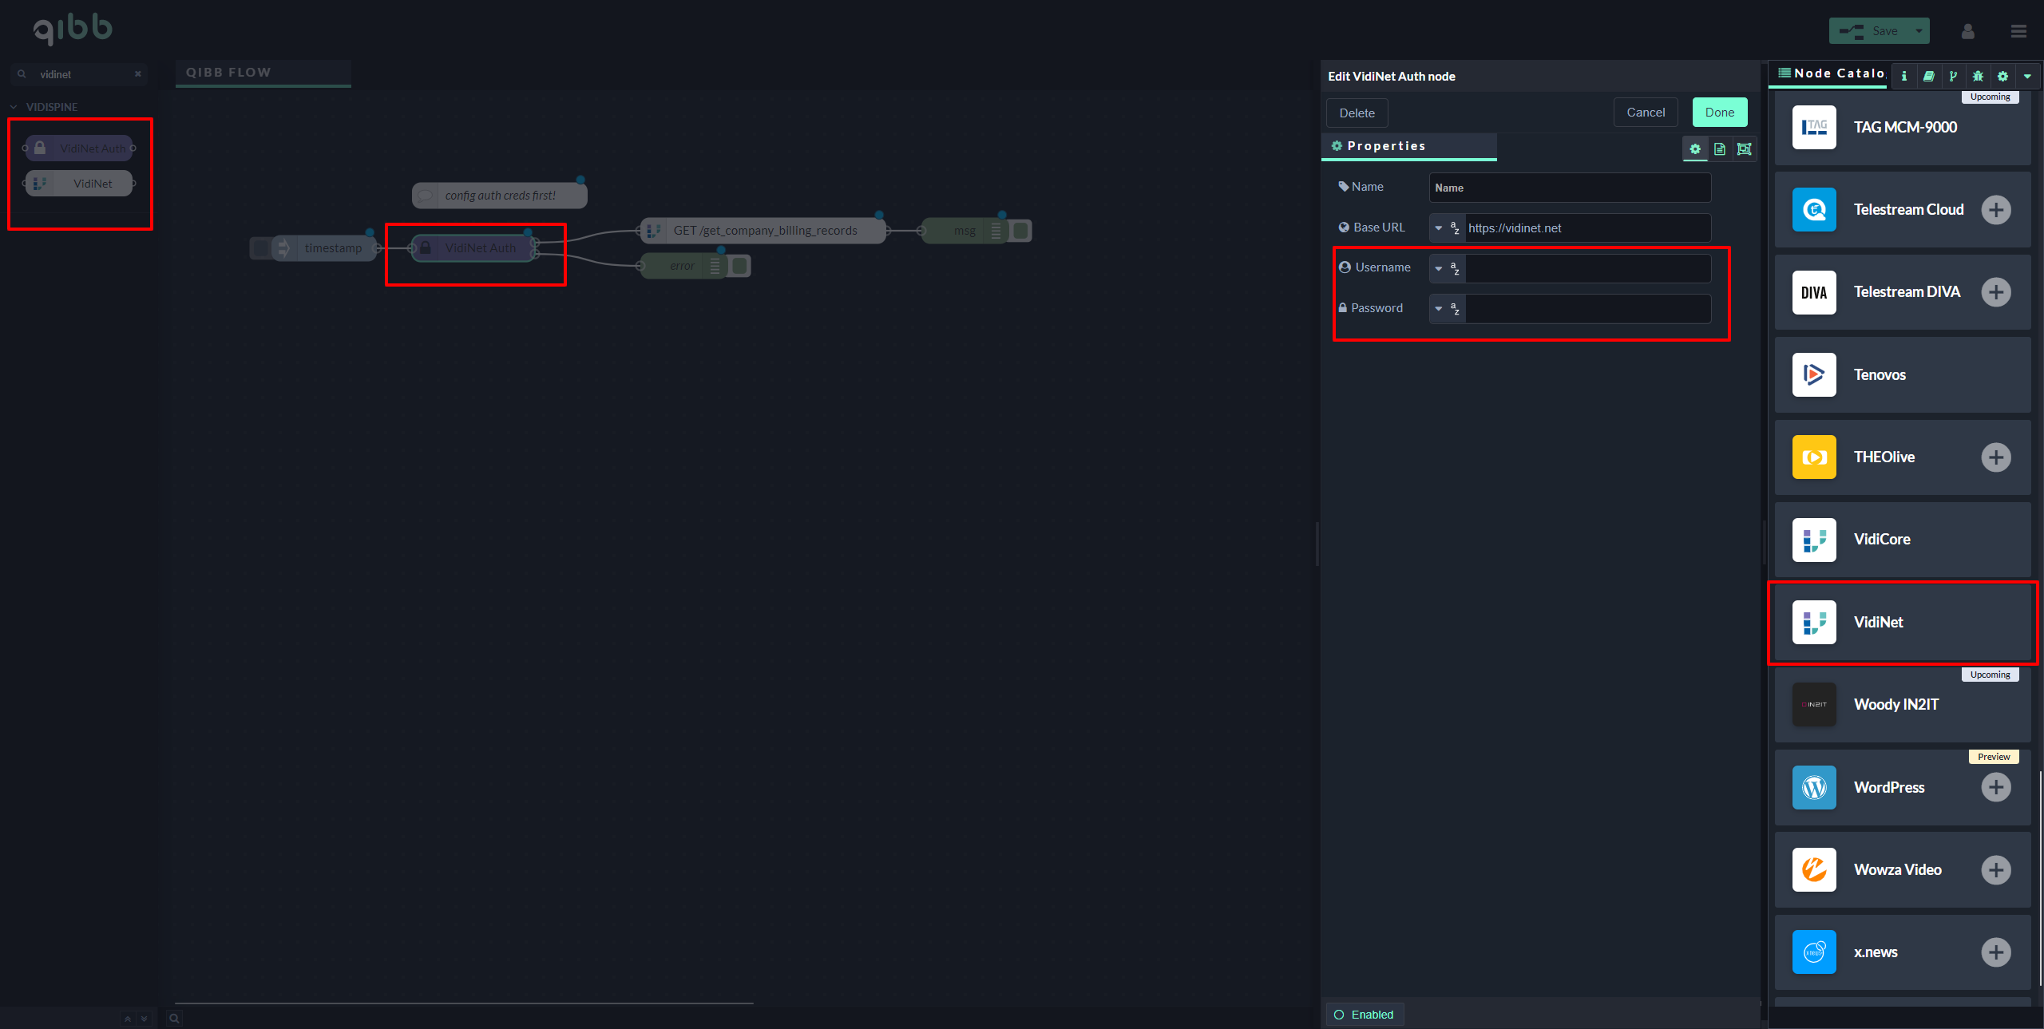Click the Done button
Screen dimensions: 2044x1029
point(1719,113)
